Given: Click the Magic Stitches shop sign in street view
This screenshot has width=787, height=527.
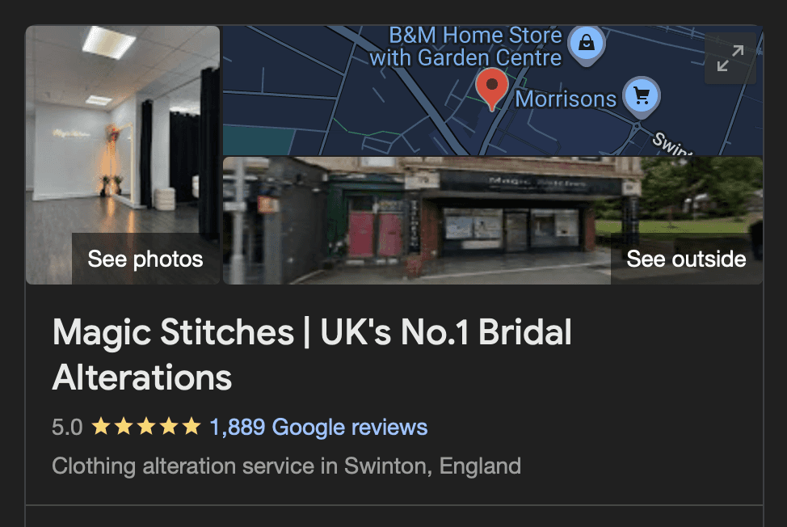Looking at the screenshot, I should (537, 183).
